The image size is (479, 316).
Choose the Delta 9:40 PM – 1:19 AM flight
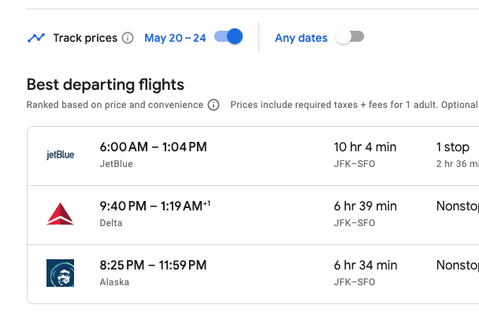click(154, 206)
